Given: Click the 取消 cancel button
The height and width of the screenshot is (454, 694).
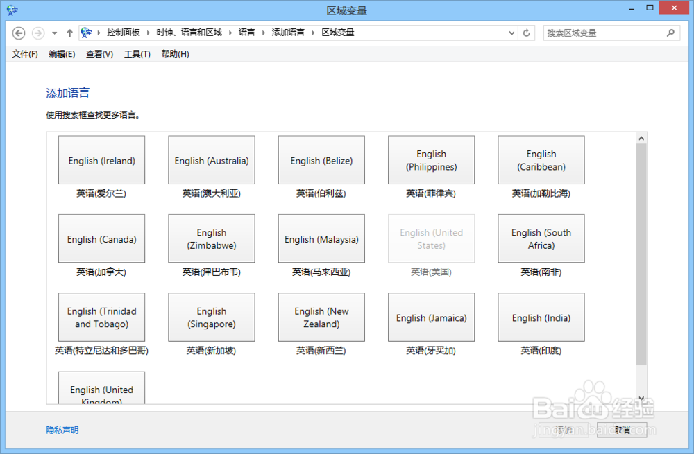Looking at the screenshot, I should click(622, 430).
